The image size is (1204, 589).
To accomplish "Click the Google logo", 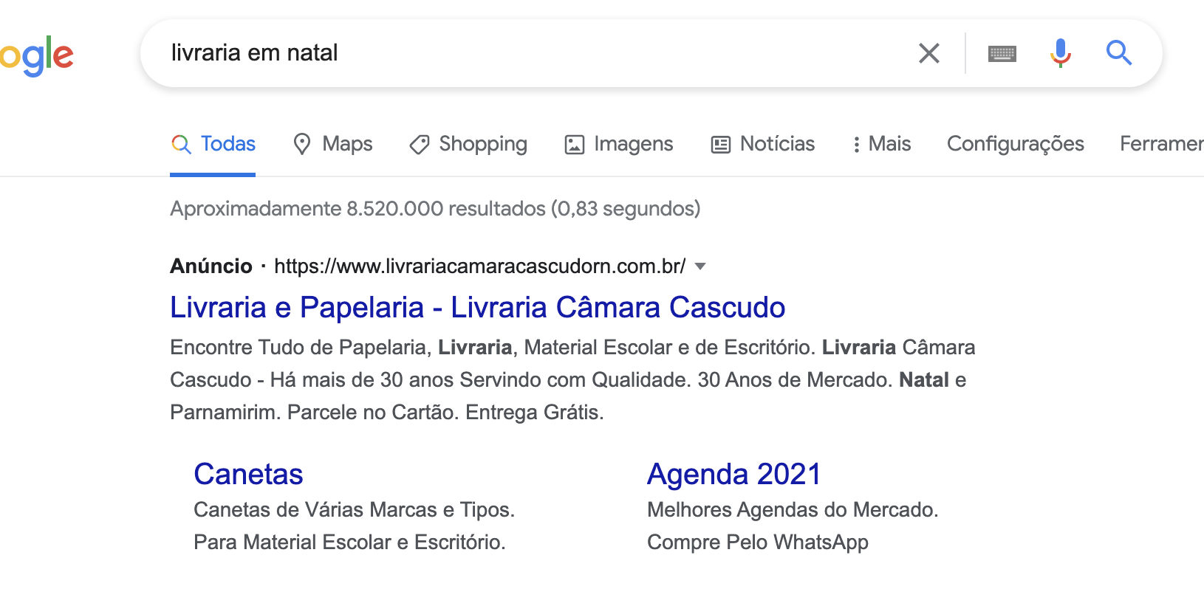I will [x=36, y=55].
